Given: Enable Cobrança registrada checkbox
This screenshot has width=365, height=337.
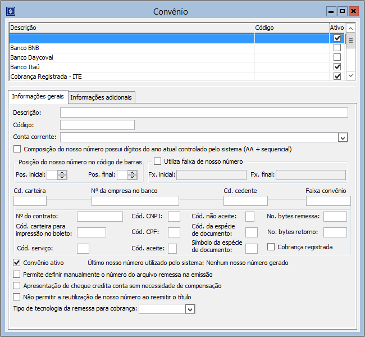Looking at the screenshot, I should pos(271,247).
